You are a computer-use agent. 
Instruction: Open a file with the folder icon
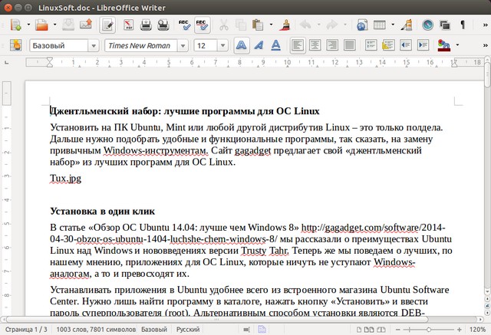point(41,25)
